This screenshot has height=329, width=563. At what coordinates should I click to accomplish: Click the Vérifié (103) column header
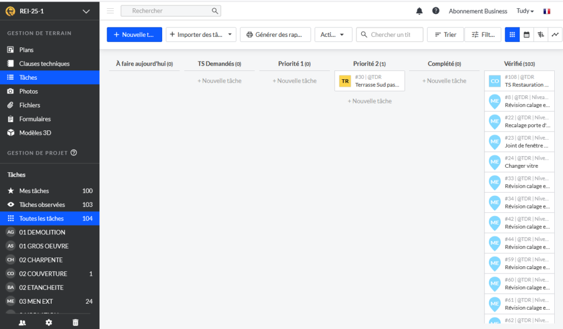click(x=519, y=64)
